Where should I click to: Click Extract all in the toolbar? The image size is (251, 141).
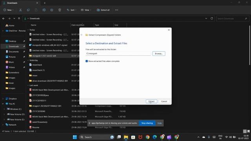[103, 10]
